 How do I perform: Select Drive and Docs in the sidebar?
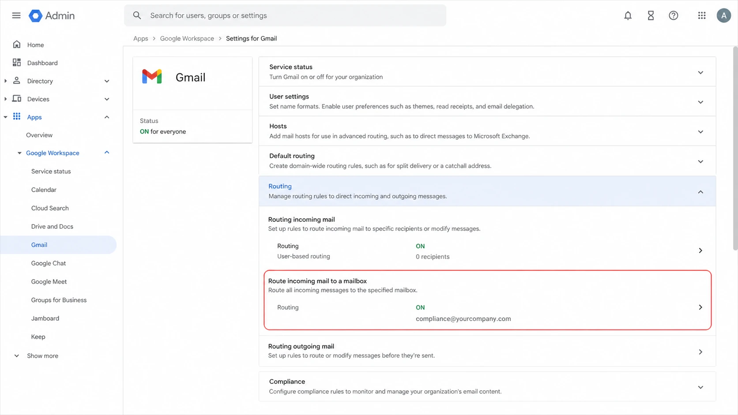(x=52, y=226)
